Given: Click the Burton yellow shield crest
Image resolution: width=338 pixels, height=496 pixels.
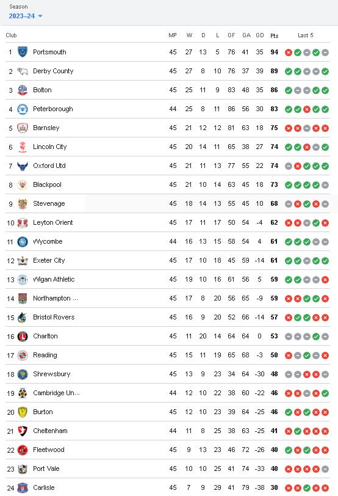Looking at the screenshot, I should [23, 412].
